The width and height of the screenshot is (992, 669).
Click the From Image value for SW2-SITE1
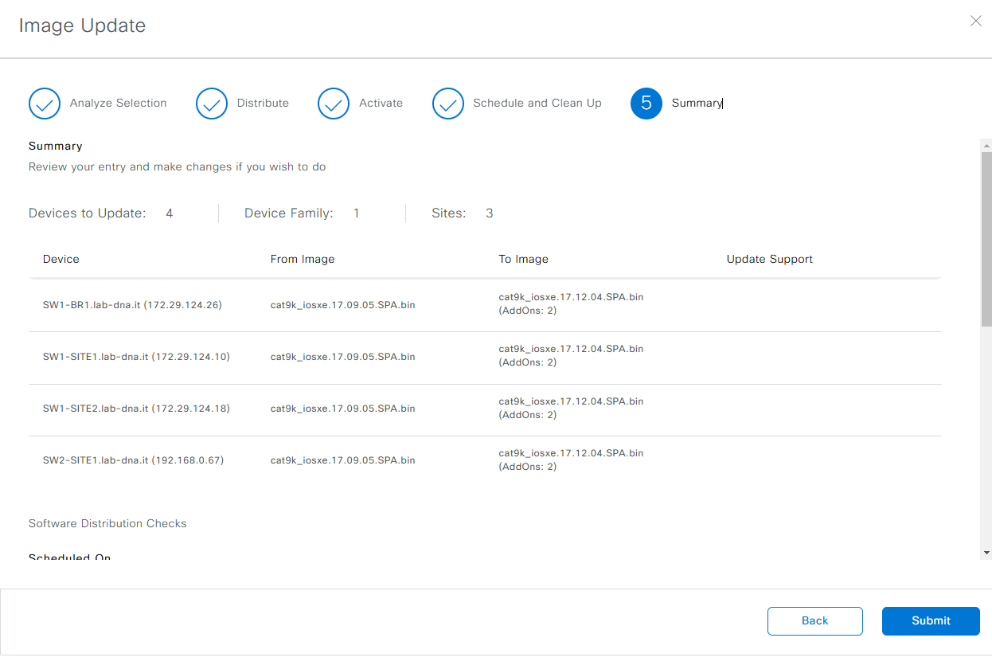pos(343,460)
